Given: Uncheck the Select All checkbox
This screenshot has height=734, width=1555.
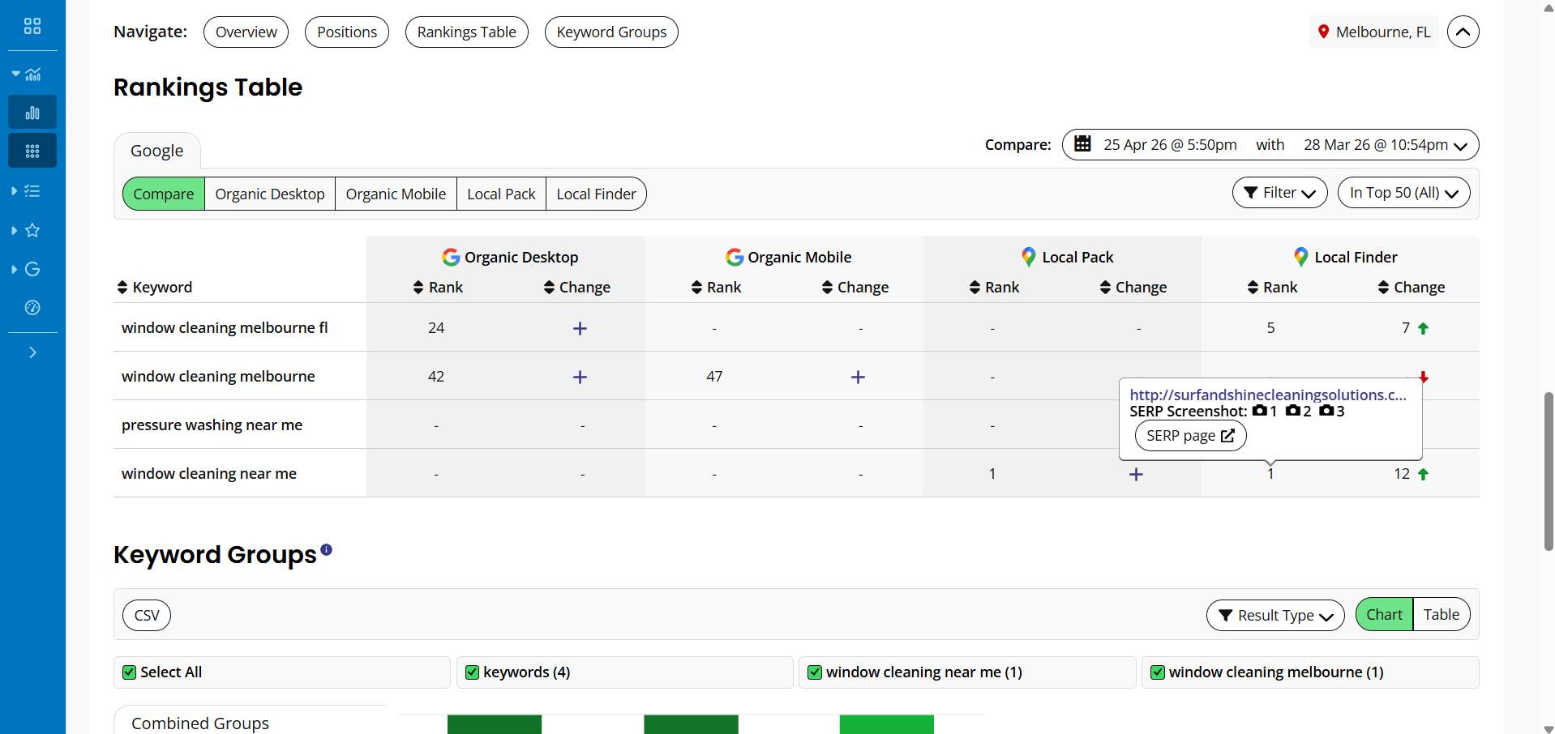Looking at the screenshot, I should click(x=129, y=672).
